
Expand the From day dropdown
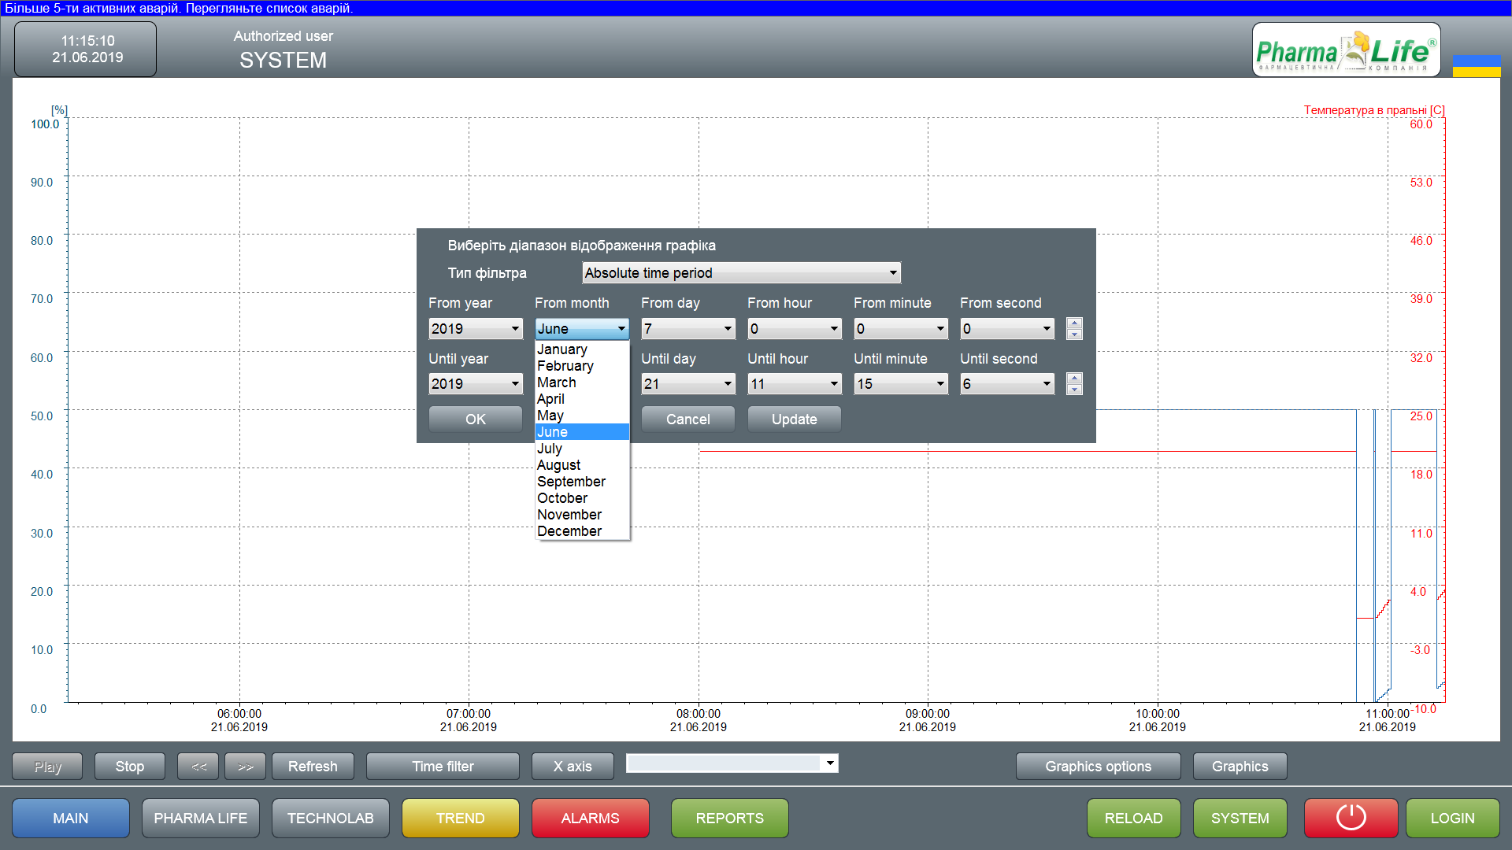pyautogui.click(x=687, y=329)
